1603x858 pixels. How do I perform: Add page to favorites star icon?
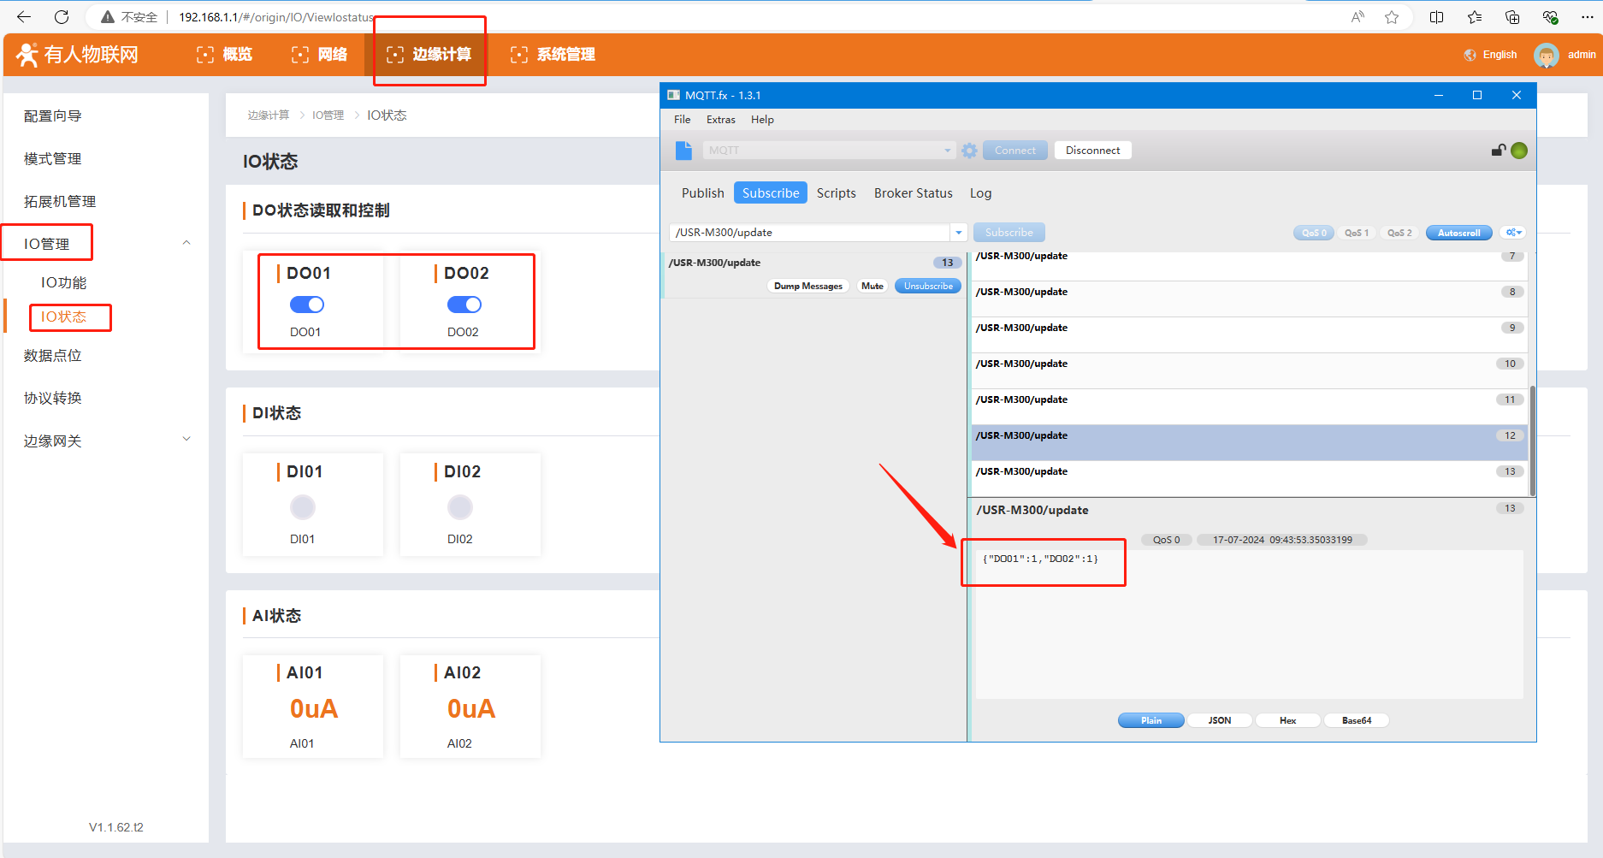pos(1392,17)
